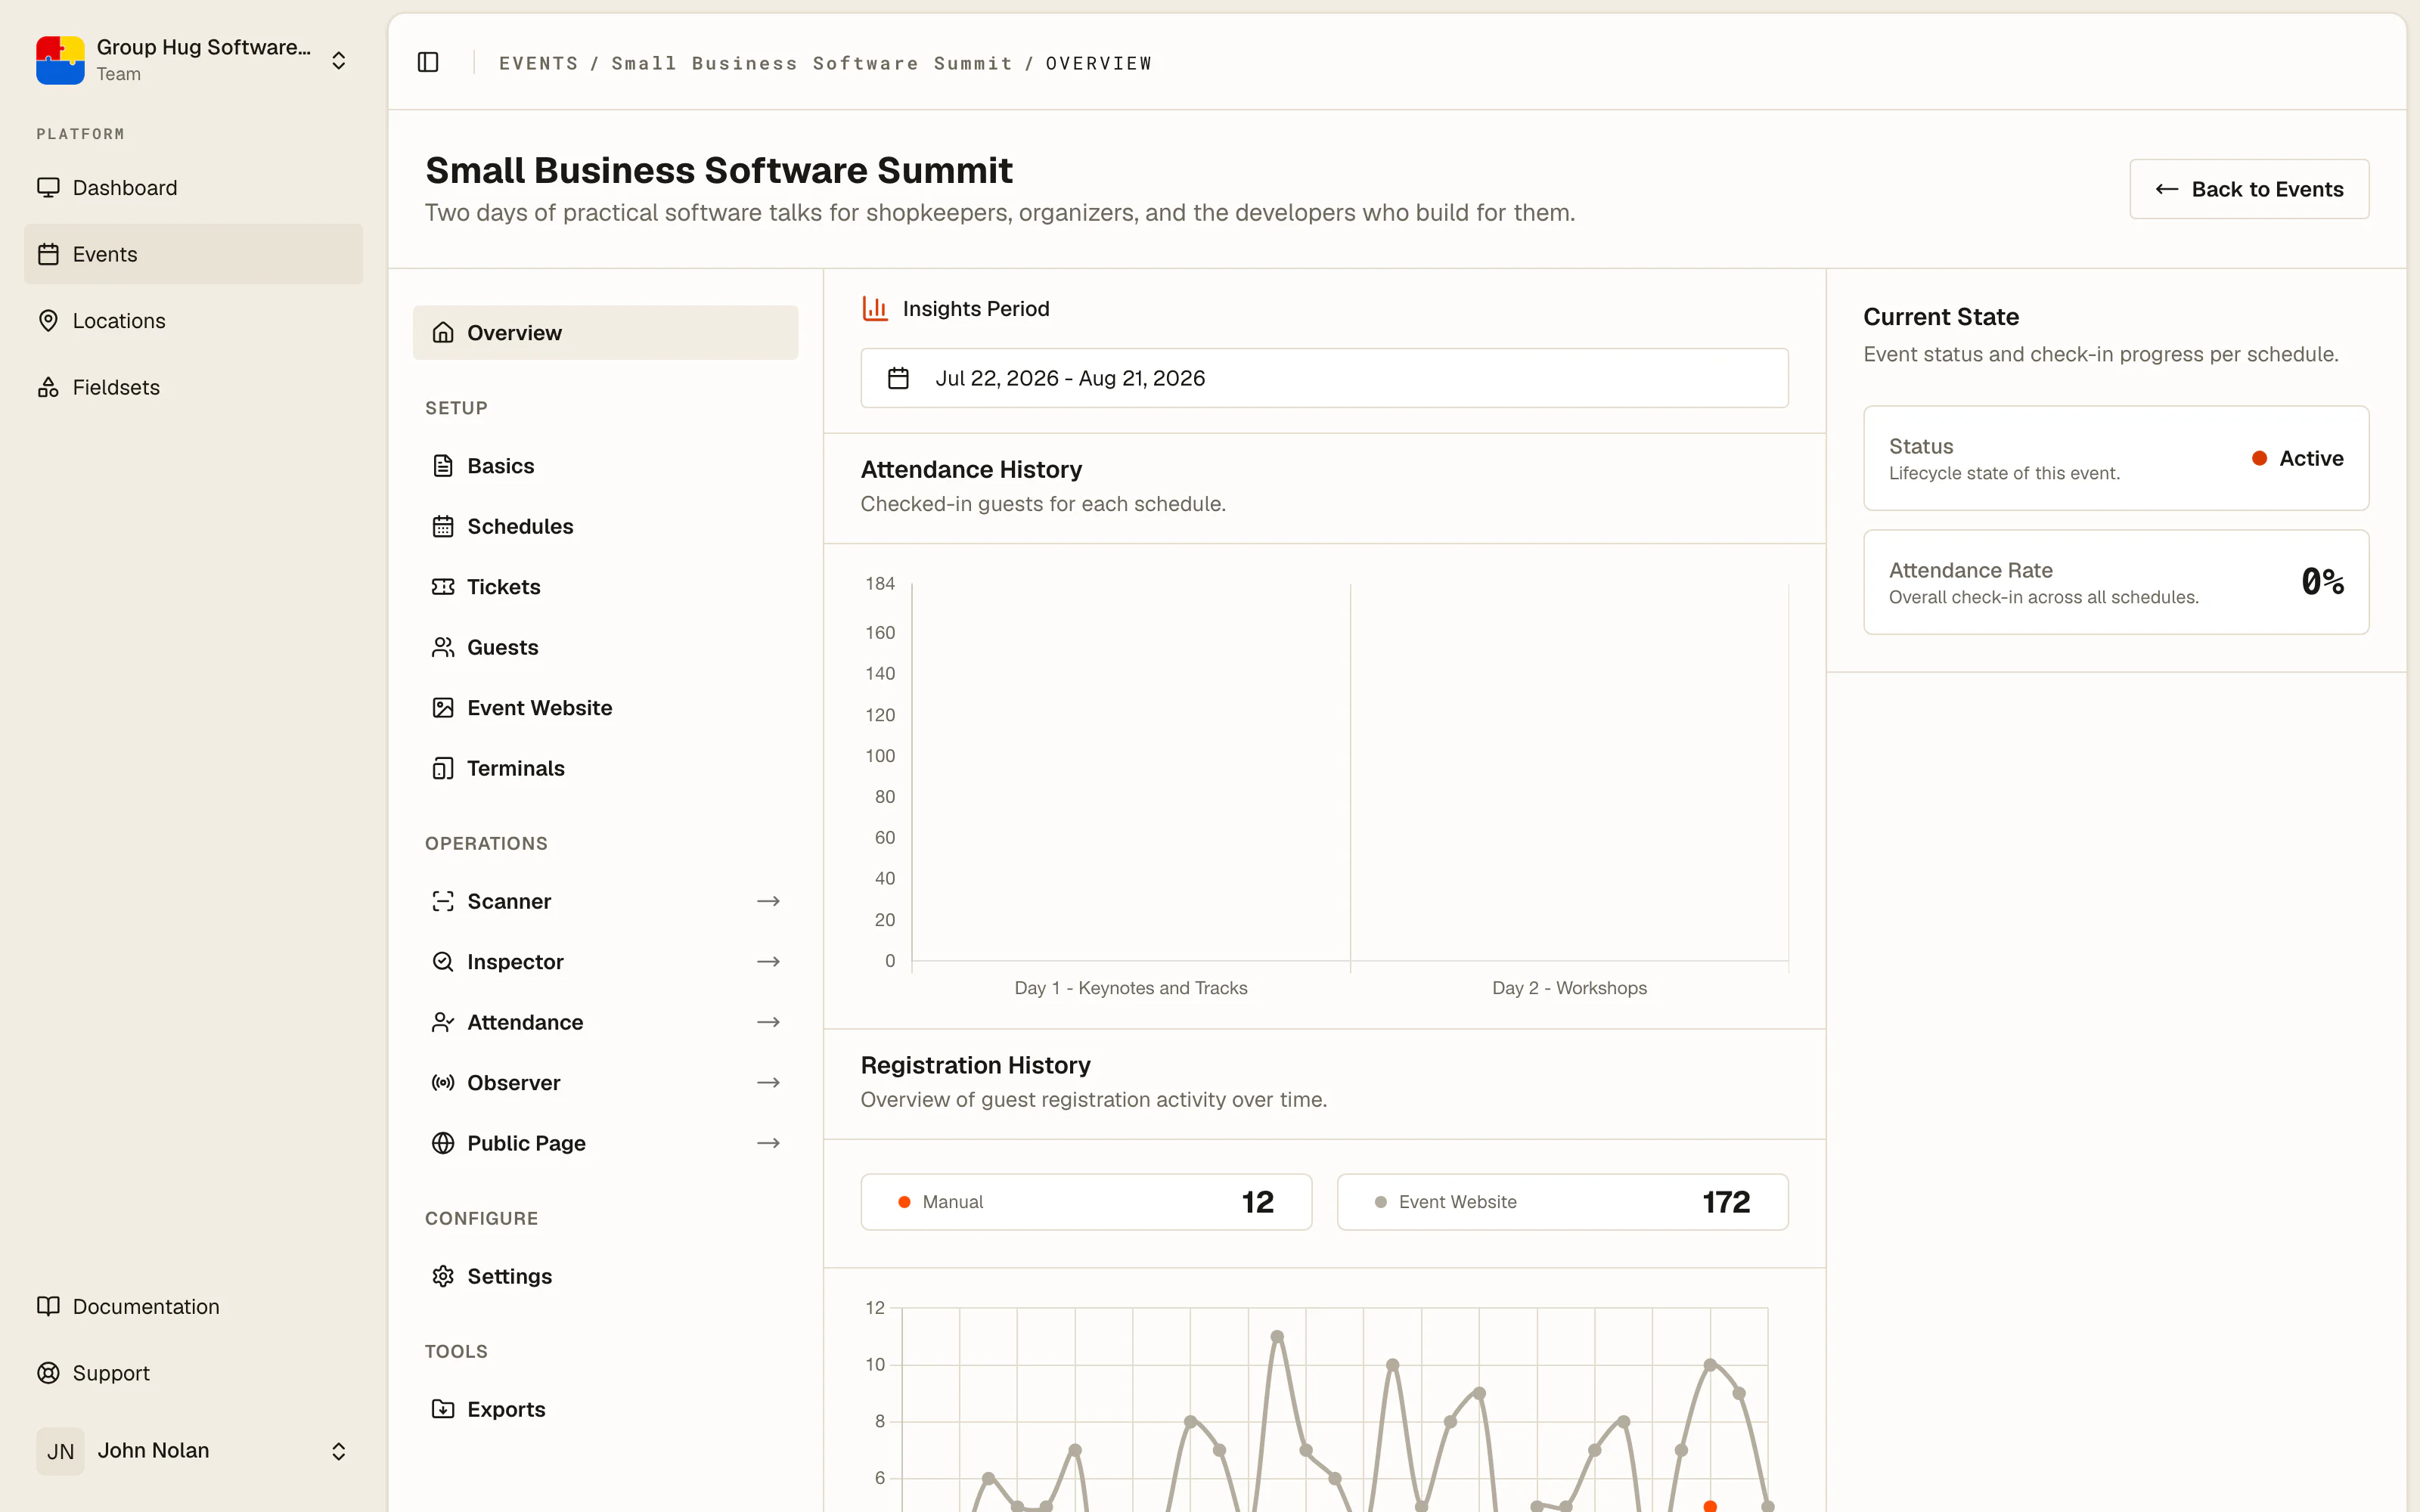Open Attendance via its arrow
Viewport: 2420px width, 1512px height.
coord(768,1022)
